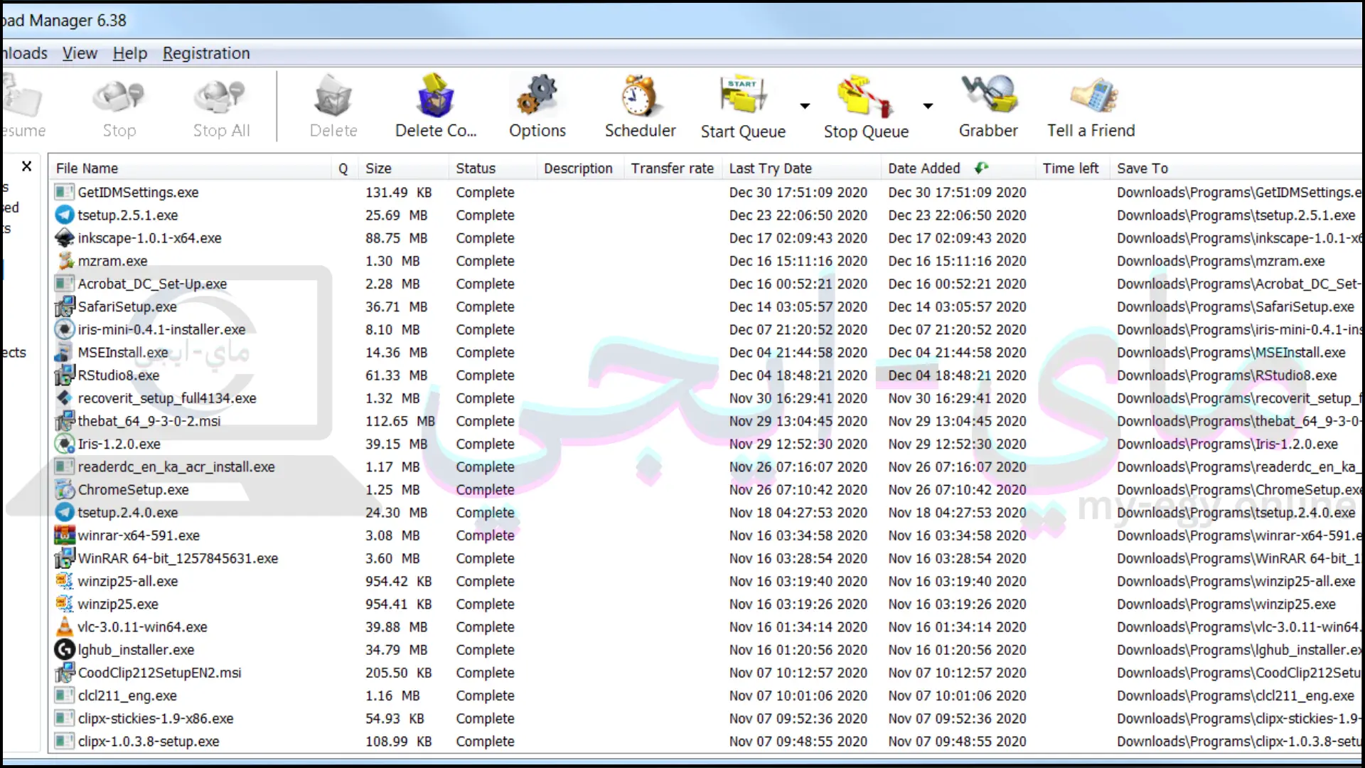Viewport: 1365px width, 768px height.
Task: Select the vlc-3.0.11-win64.exe cone icon
Action: tap(65, 626)
